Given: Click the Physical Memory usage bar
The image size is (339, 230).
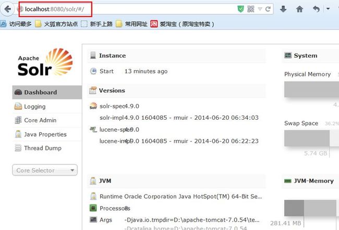Looking at the screenshot, I should click(311, 90).
